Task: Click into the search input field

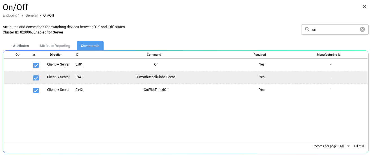Action: [x=334, y=29]
